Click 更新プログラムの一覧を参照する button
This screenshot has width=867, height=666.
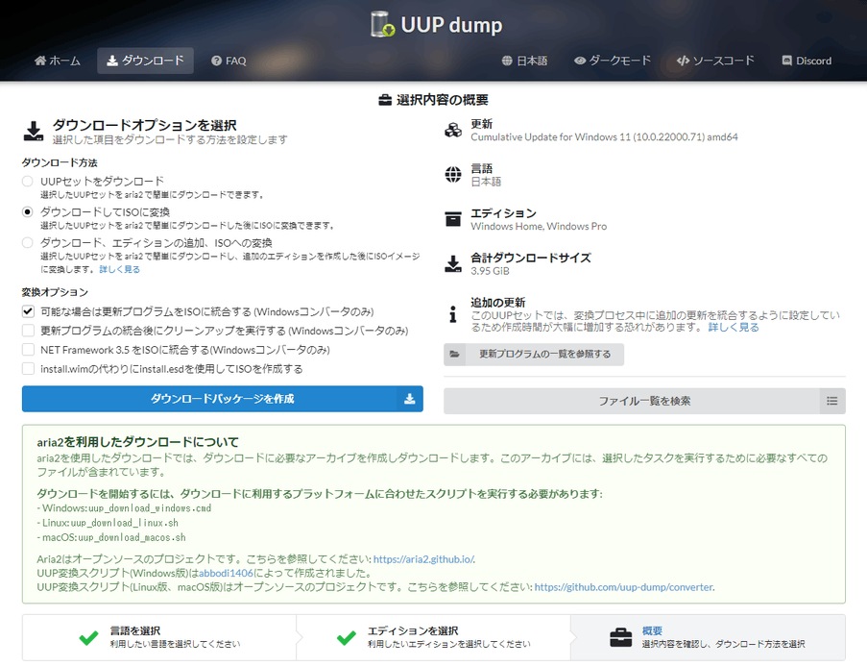click(534, 355)
